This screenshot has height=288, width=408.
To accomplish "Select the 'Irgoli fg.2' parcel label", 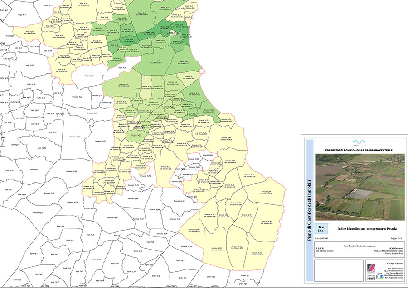I will point(70,240).
